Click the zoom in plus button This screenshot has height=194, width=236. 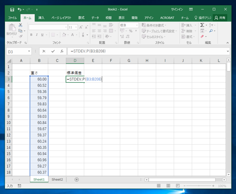[213, 186]
